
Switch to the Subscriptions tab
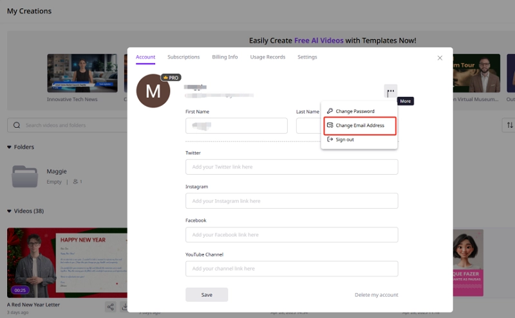pos(183,57)
